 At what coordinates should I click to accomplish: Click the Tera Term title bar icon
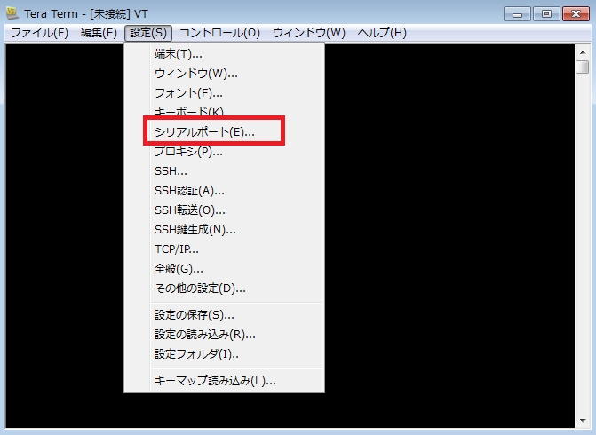tap(12, 13)
